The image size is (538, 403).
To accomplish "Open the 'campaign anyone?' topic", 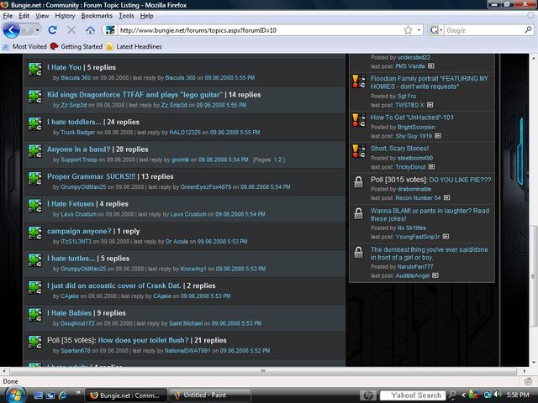I will 79,232.
